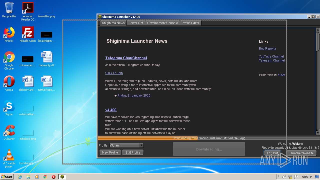This screenshot has height=180, width=320.
Task: Open YouTube Channel link
Action: tap(271, 56)
